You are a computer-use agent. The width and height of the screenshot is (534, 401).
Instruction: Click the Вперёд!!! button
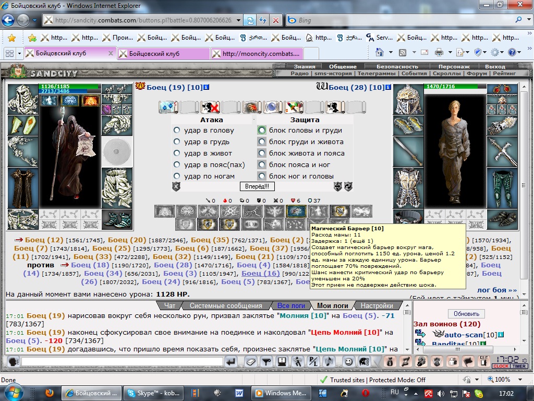click(257, 186)
